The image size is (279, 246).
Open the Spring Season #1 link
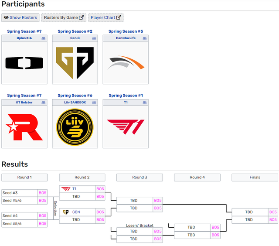pos(126,96)
